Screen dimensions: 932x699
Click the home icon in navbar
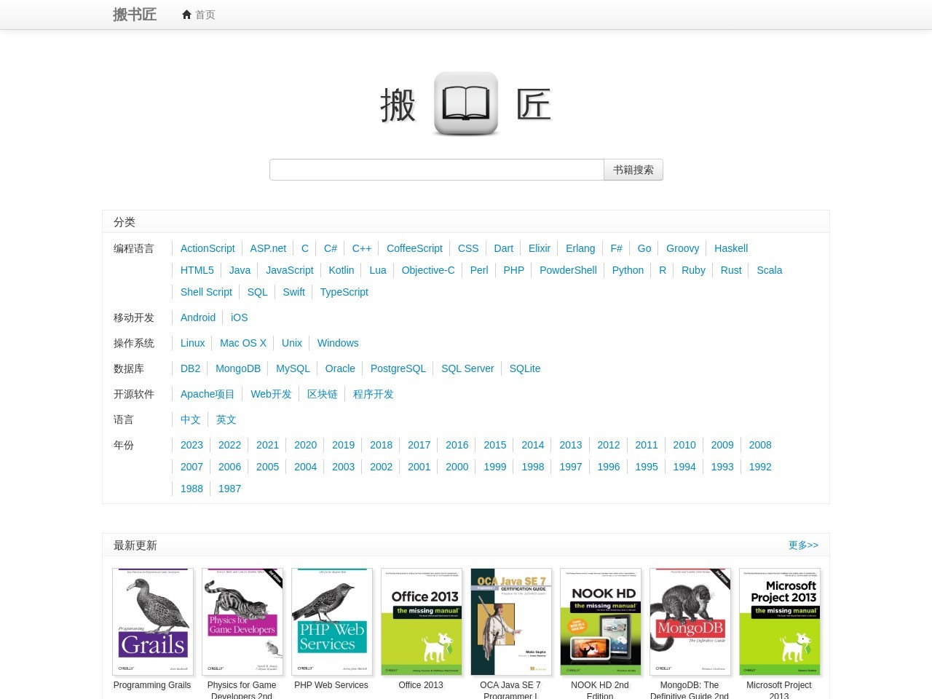click(187, 15)
